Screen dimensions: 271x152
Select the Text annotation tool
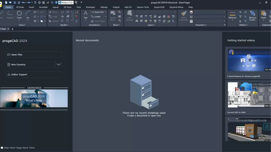(x=85, y=15)
